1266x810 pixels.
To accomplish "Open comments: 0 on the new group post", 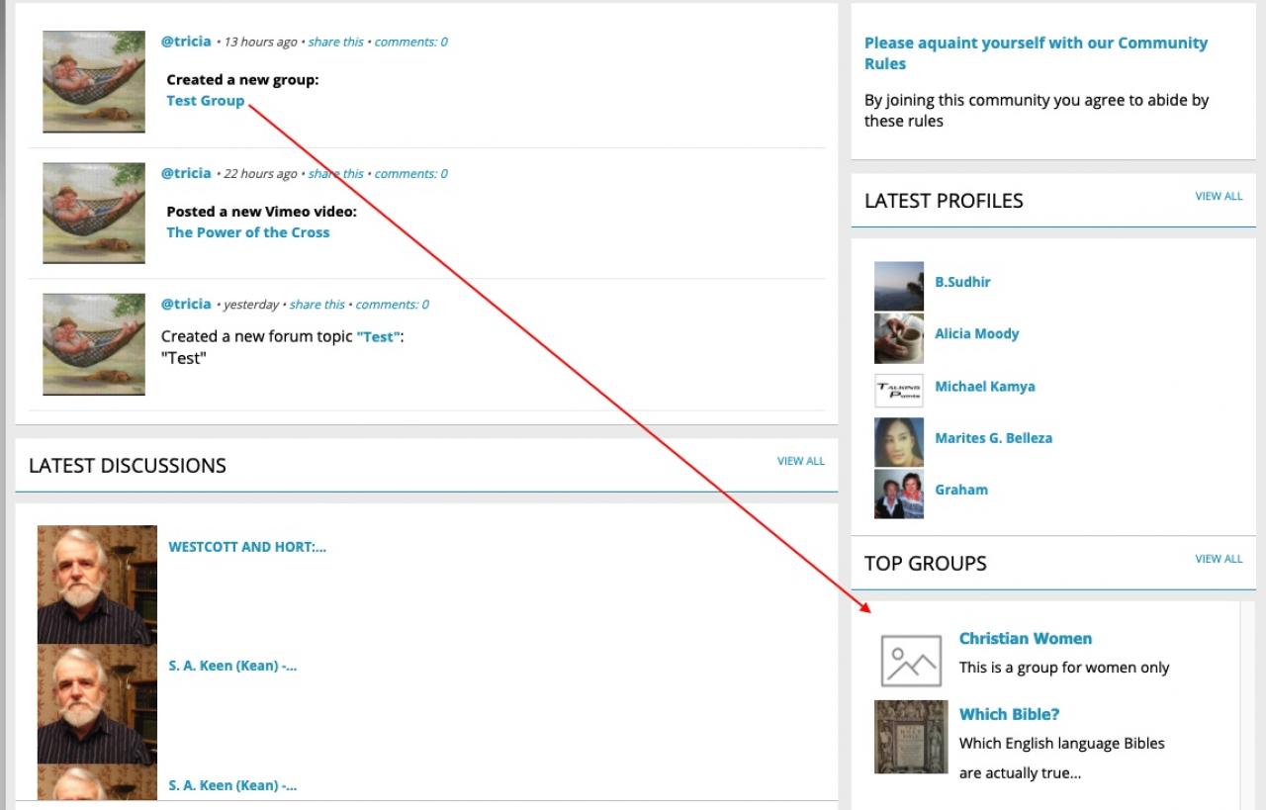I will (411, 42).
